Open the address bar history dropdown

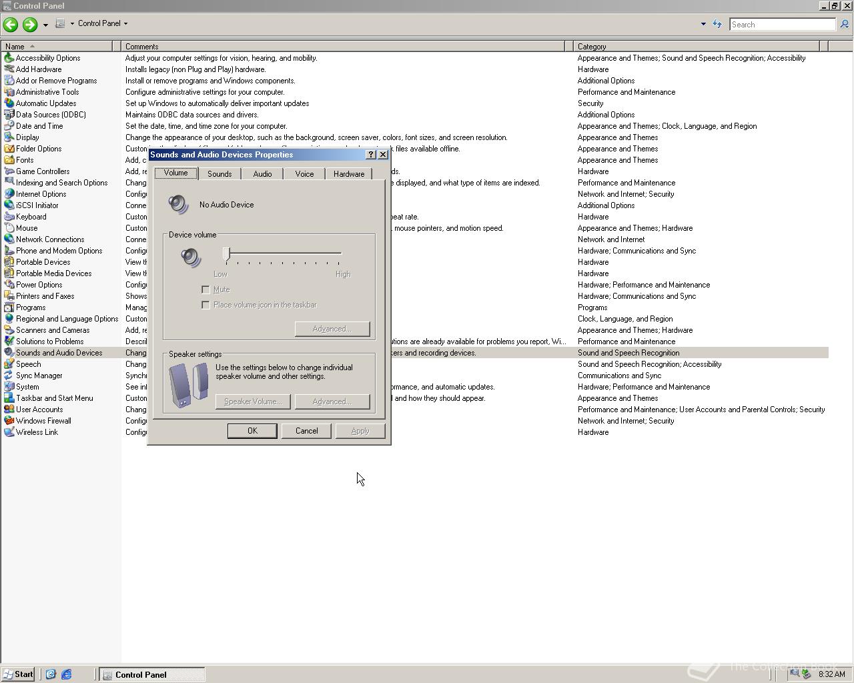tap(703, 24)
